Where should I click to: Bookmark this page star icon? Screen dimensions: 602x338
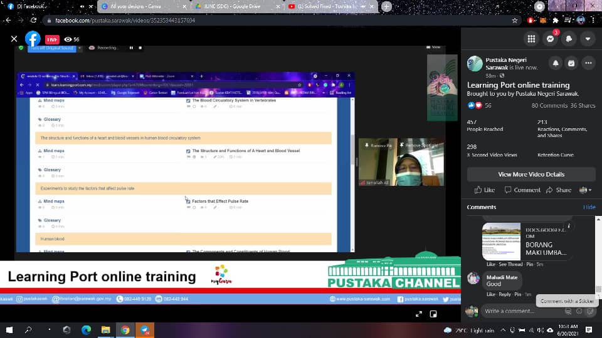coord(515,21)
